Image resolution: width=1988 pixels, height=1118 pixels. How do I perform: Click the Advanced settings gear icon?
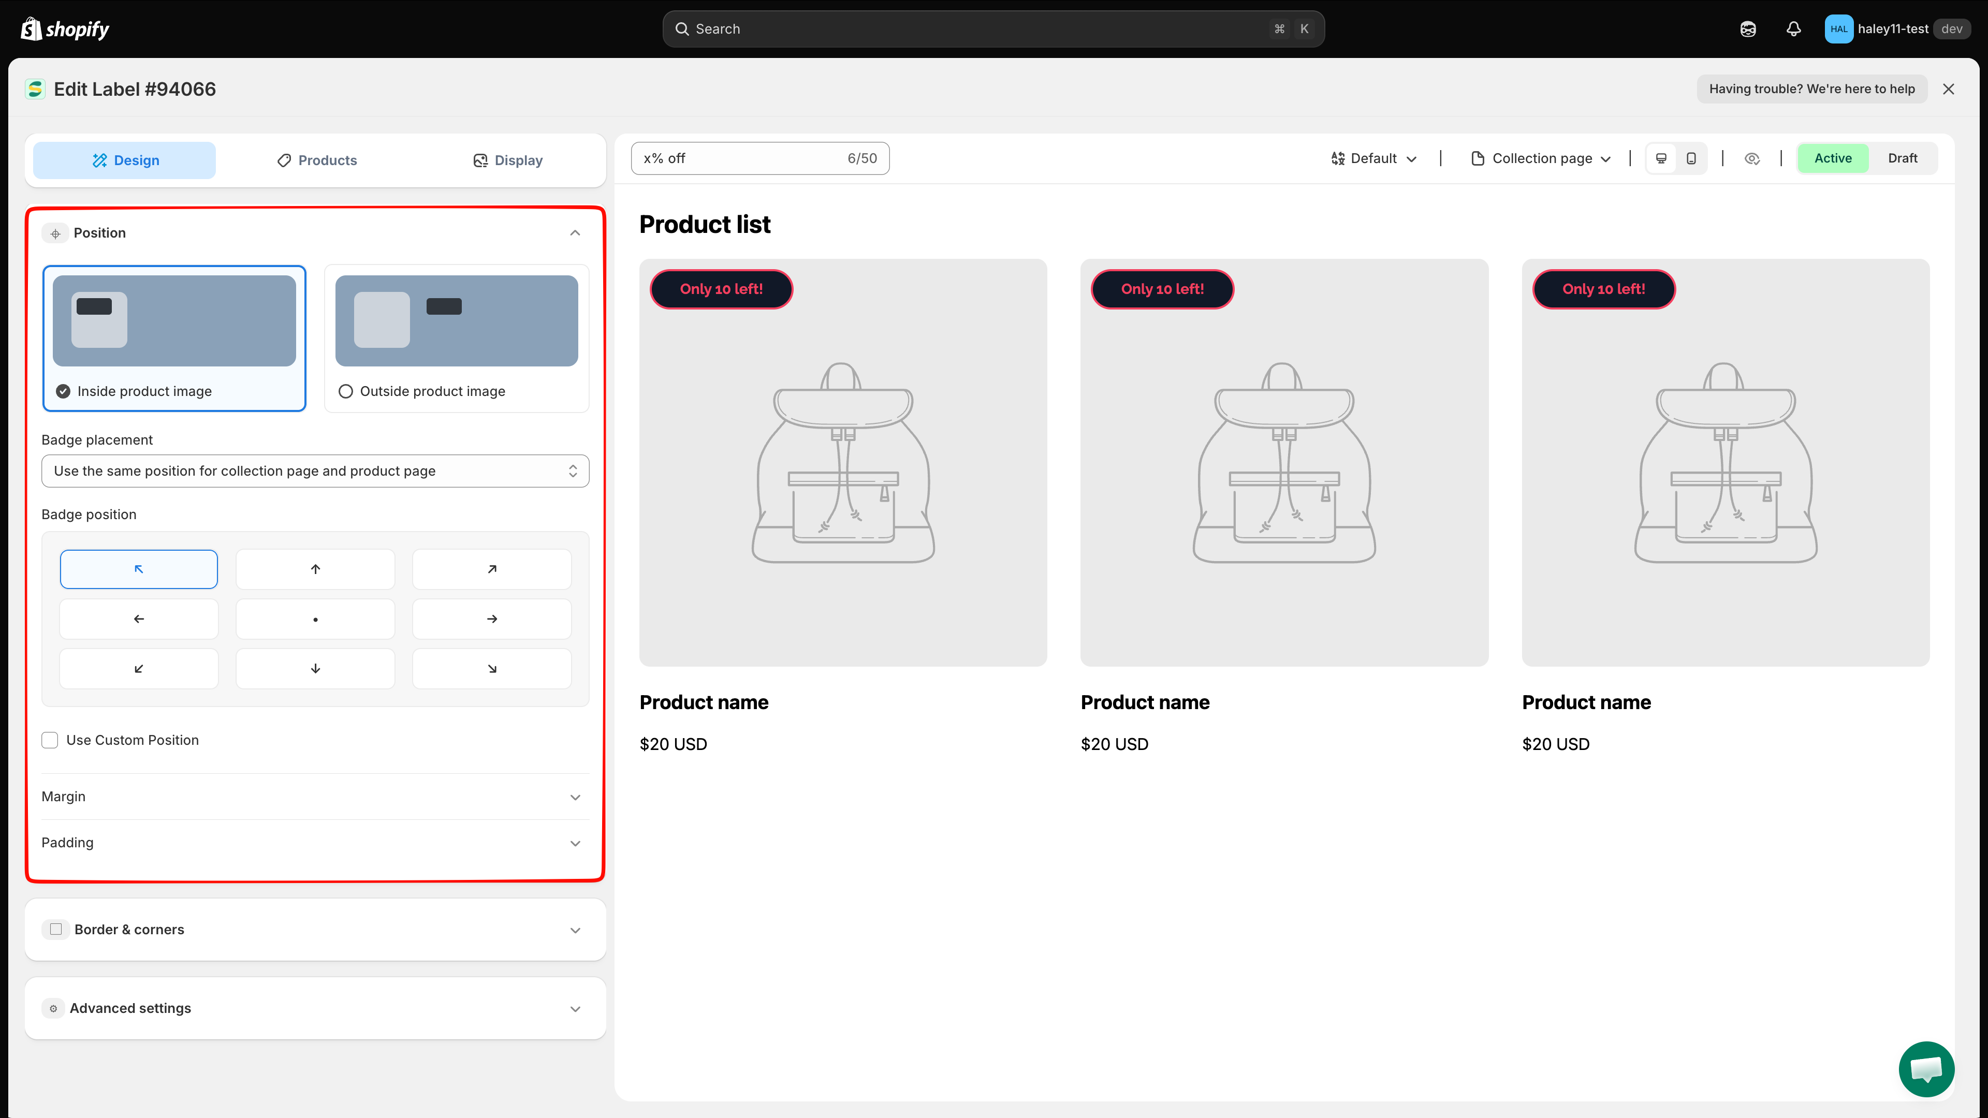click(x=53, y=1008)
